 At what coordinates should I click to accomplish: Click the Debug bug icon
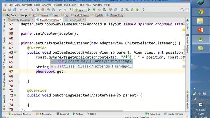(94, 10)
